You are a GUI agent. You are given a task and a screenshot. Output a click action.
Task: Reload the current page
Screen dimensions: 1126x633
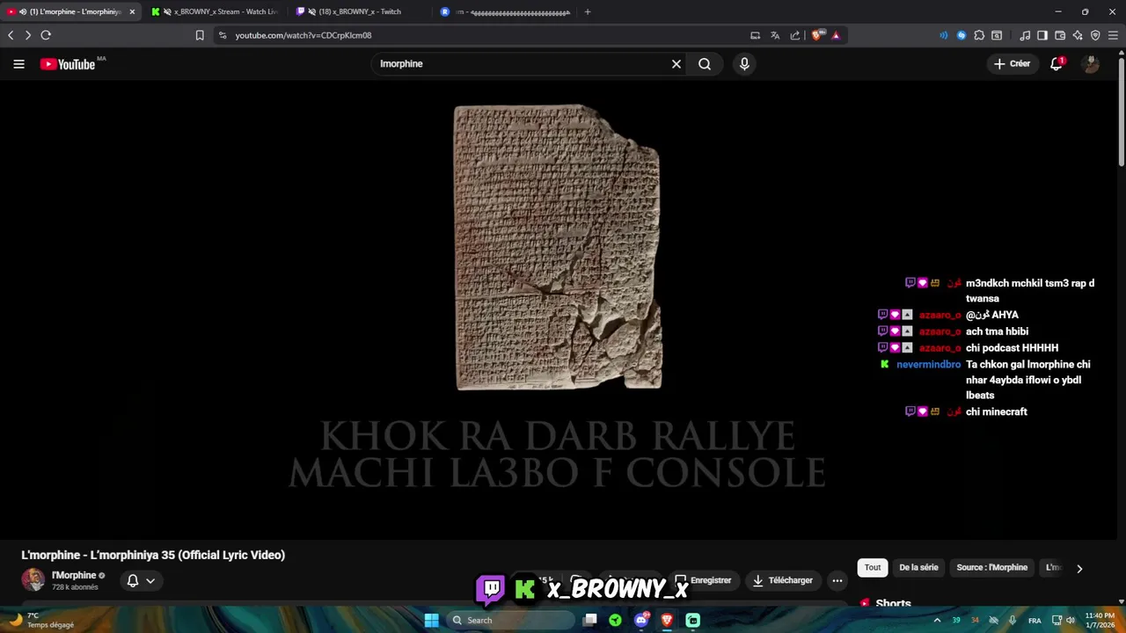[46, 35]
